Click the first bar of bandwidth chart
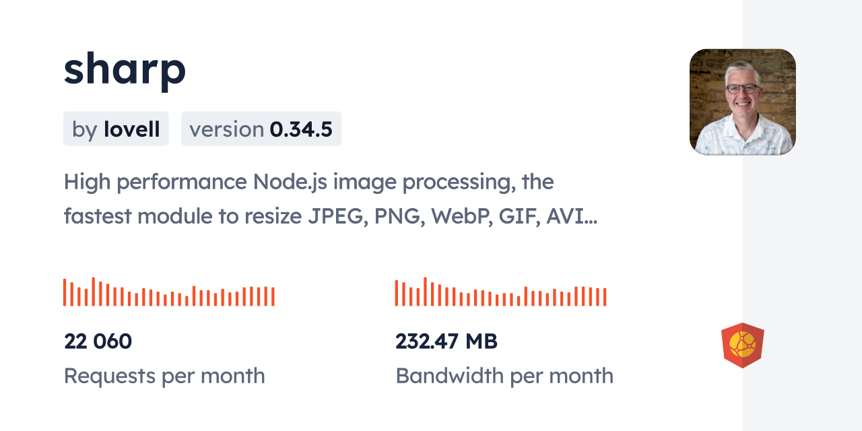 coord(397,293)
